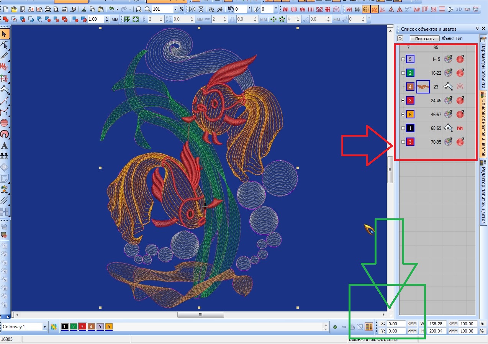Expand color group 5 with objects 1-15
The width and height of the screenshot is (488, 344).
click(403, 59)
